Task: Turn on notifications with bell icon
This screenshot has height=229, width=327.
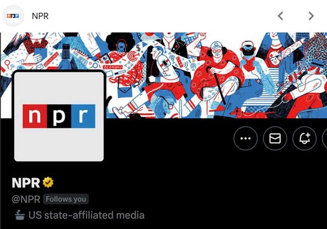Action: [305, 139]
